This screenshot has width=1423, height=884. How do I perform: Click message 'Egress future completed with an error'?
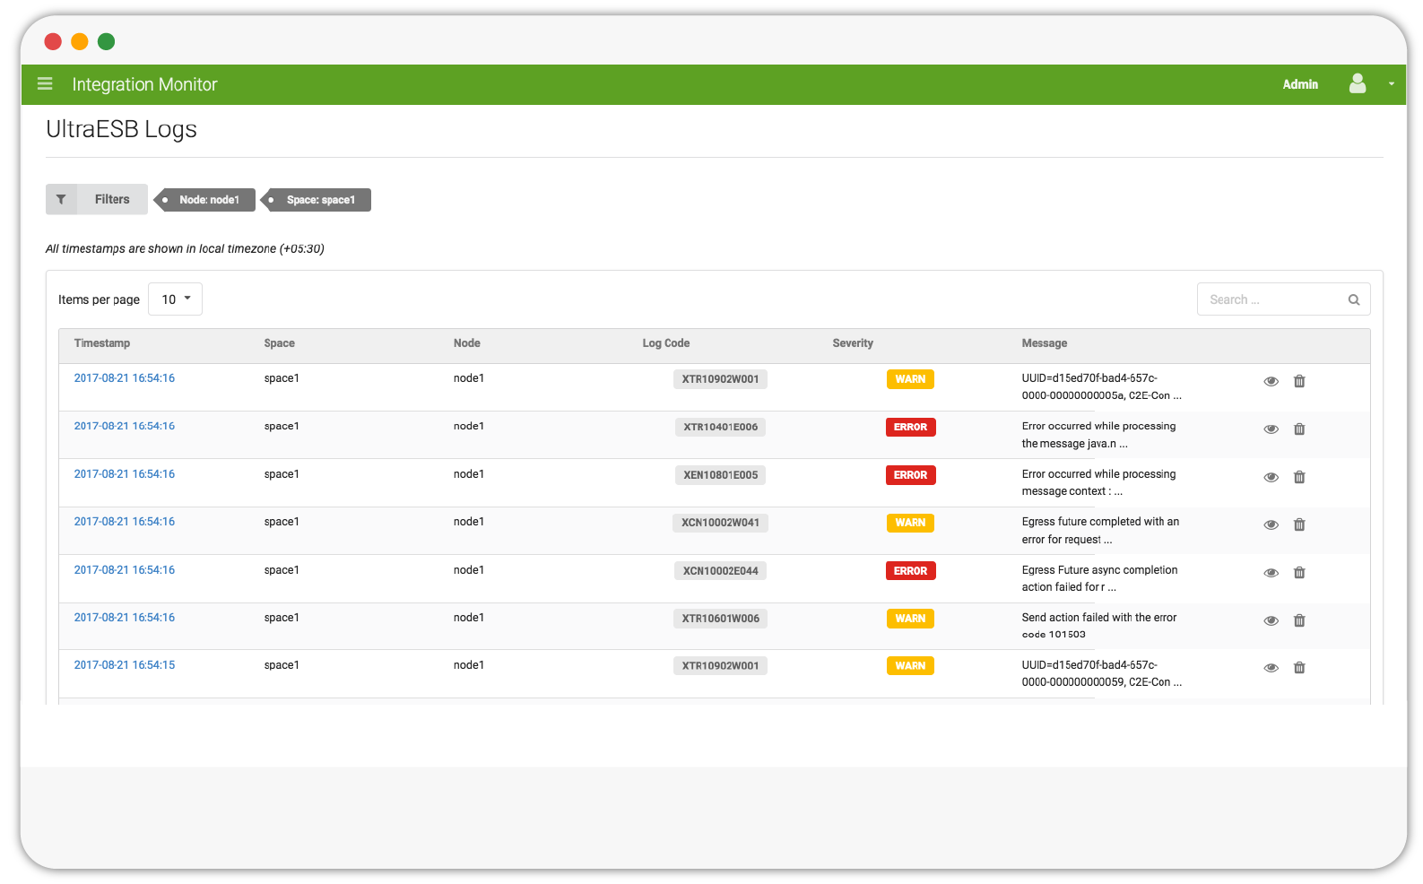(1100, 531)
